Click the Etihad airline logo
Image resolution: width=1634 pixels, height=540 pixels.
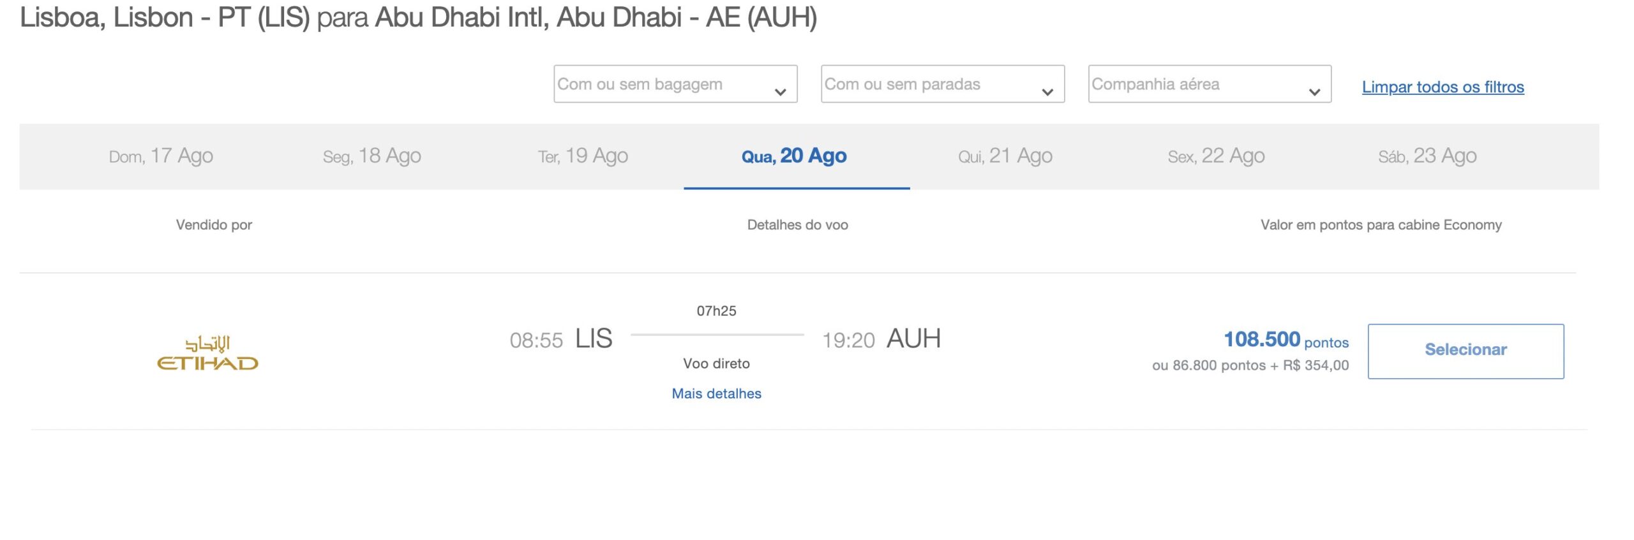point(207,353)
